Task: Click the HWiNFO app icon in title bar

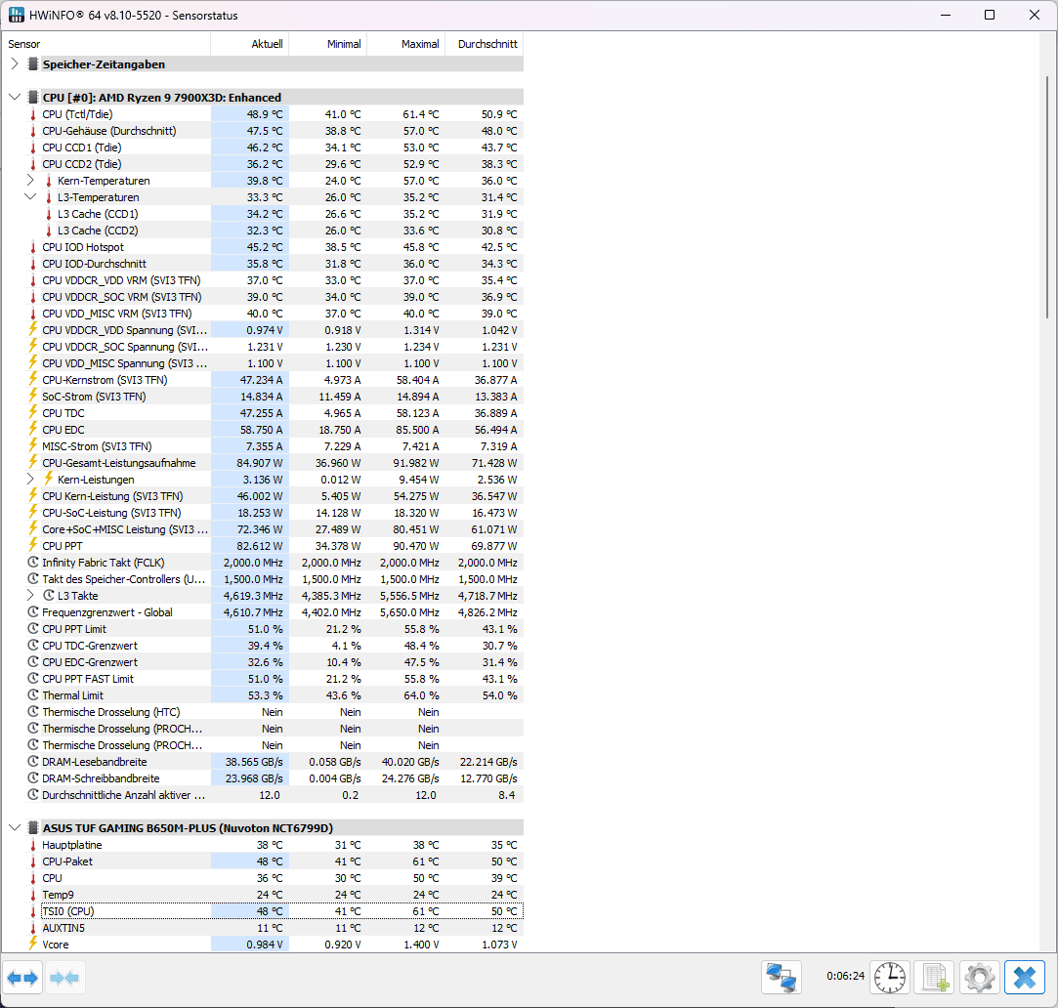Action: click(x=17, y=15)
